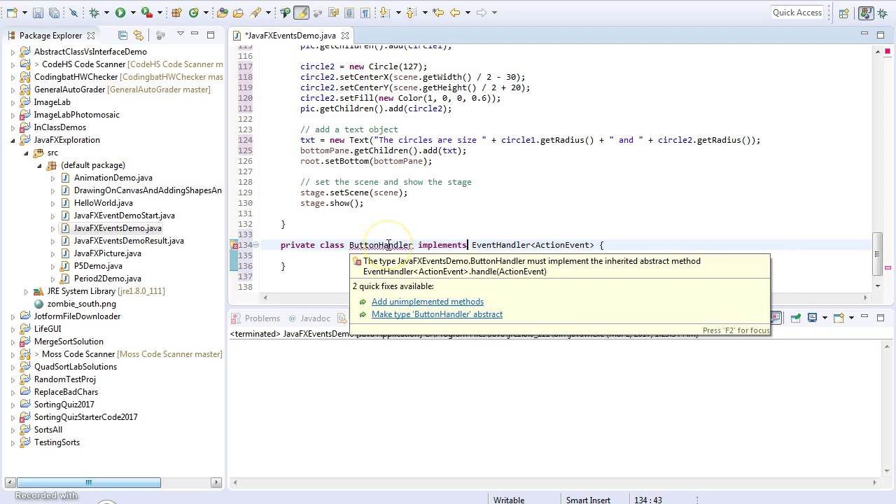Select JavaFXEventsDemoResult.java file
The height and width of the screenshot is (504, 896).
(129, 241)
